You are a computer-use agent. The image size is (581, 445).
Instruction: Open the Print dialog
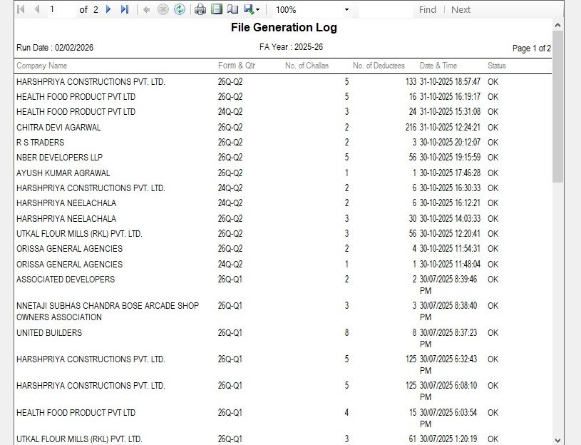(200, 9)
